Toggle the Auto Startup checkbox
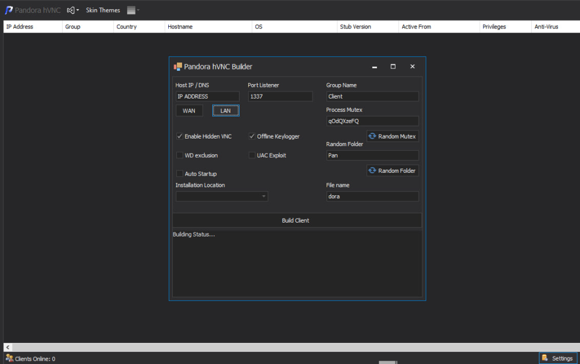The image size is (580, 364). click(x=180, y=174)
